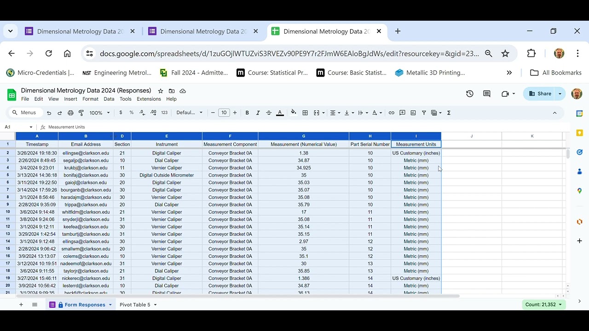This screenshot has width=589, height=331.
Task: Open Pivot Table 5 tab dropdown arrow
Action: click(155, 305)
